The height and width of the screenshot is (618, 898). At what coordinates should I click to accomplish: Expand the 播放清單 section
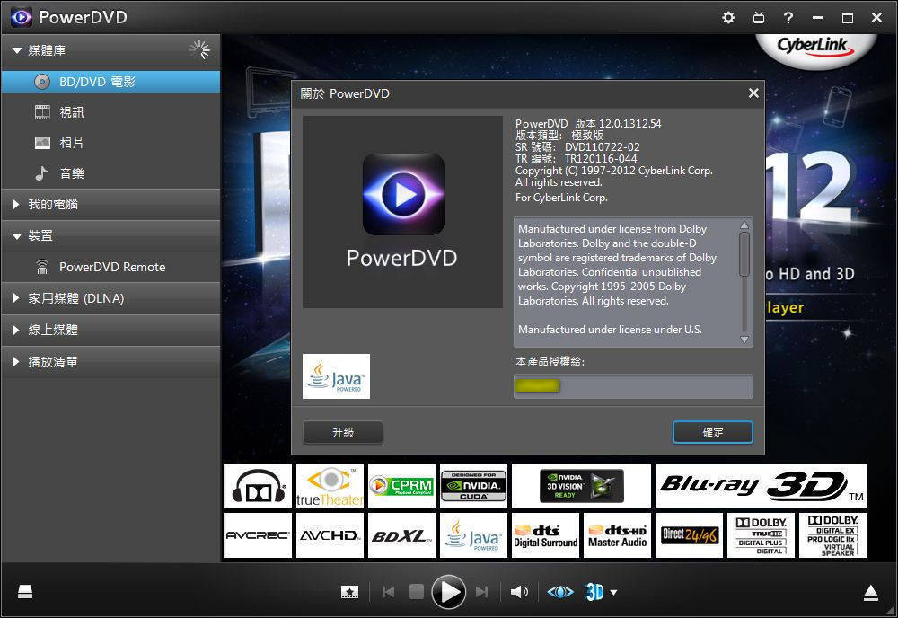16,362
